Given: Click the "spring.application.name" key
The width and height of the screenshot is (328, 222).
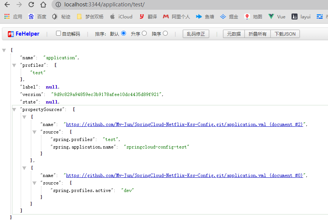Looking at the screenshot, I should 83,147.
